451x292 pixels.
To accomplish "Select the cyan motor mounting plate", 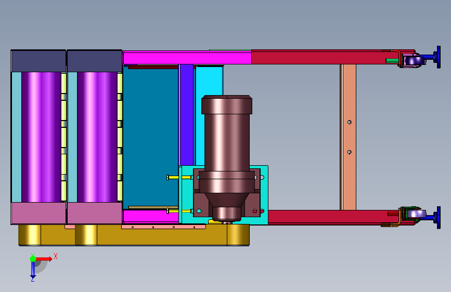I will tap(187, 195).
